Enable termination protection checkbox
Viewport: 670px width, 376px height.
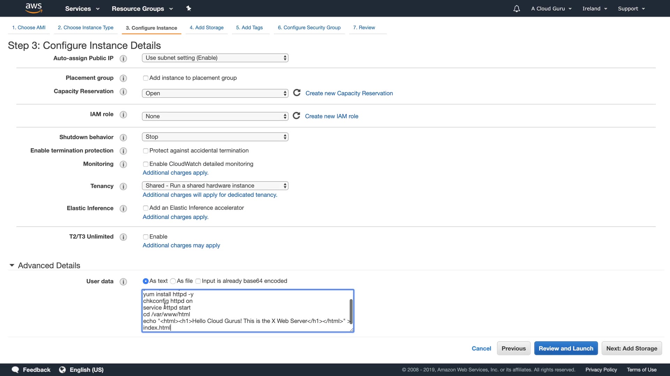click(x=146, y=151)
